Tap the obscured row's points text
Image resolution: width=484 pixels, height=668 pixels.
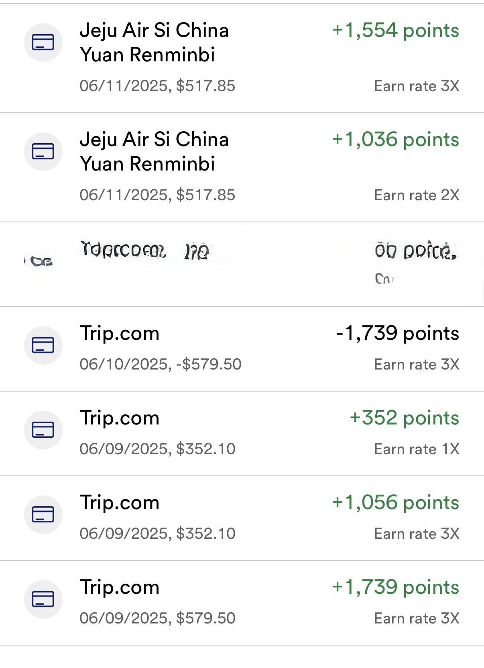pyautogui.click(x=416, y=252)
